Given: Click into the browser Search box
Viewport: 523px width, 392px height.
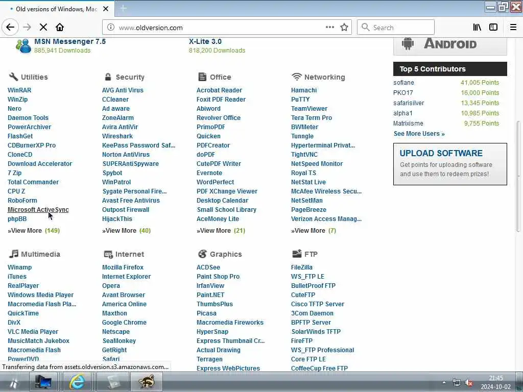Looking at the screenshot, I should (396, 28).
